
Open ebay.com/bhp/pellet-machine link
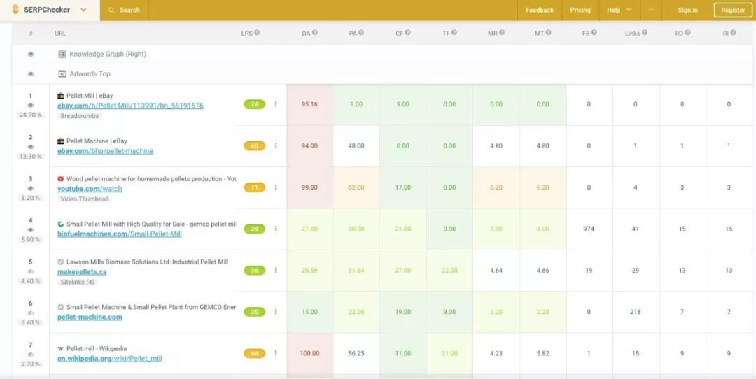coord(105,151)
